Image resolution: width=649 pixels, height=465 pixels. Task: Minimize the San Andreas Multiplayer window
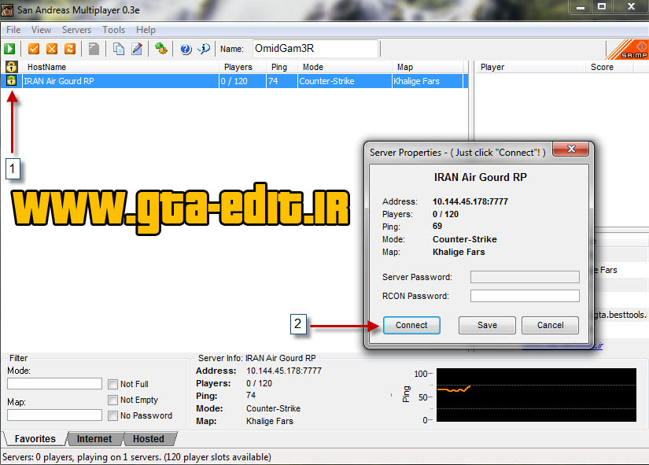coord(581,7)
